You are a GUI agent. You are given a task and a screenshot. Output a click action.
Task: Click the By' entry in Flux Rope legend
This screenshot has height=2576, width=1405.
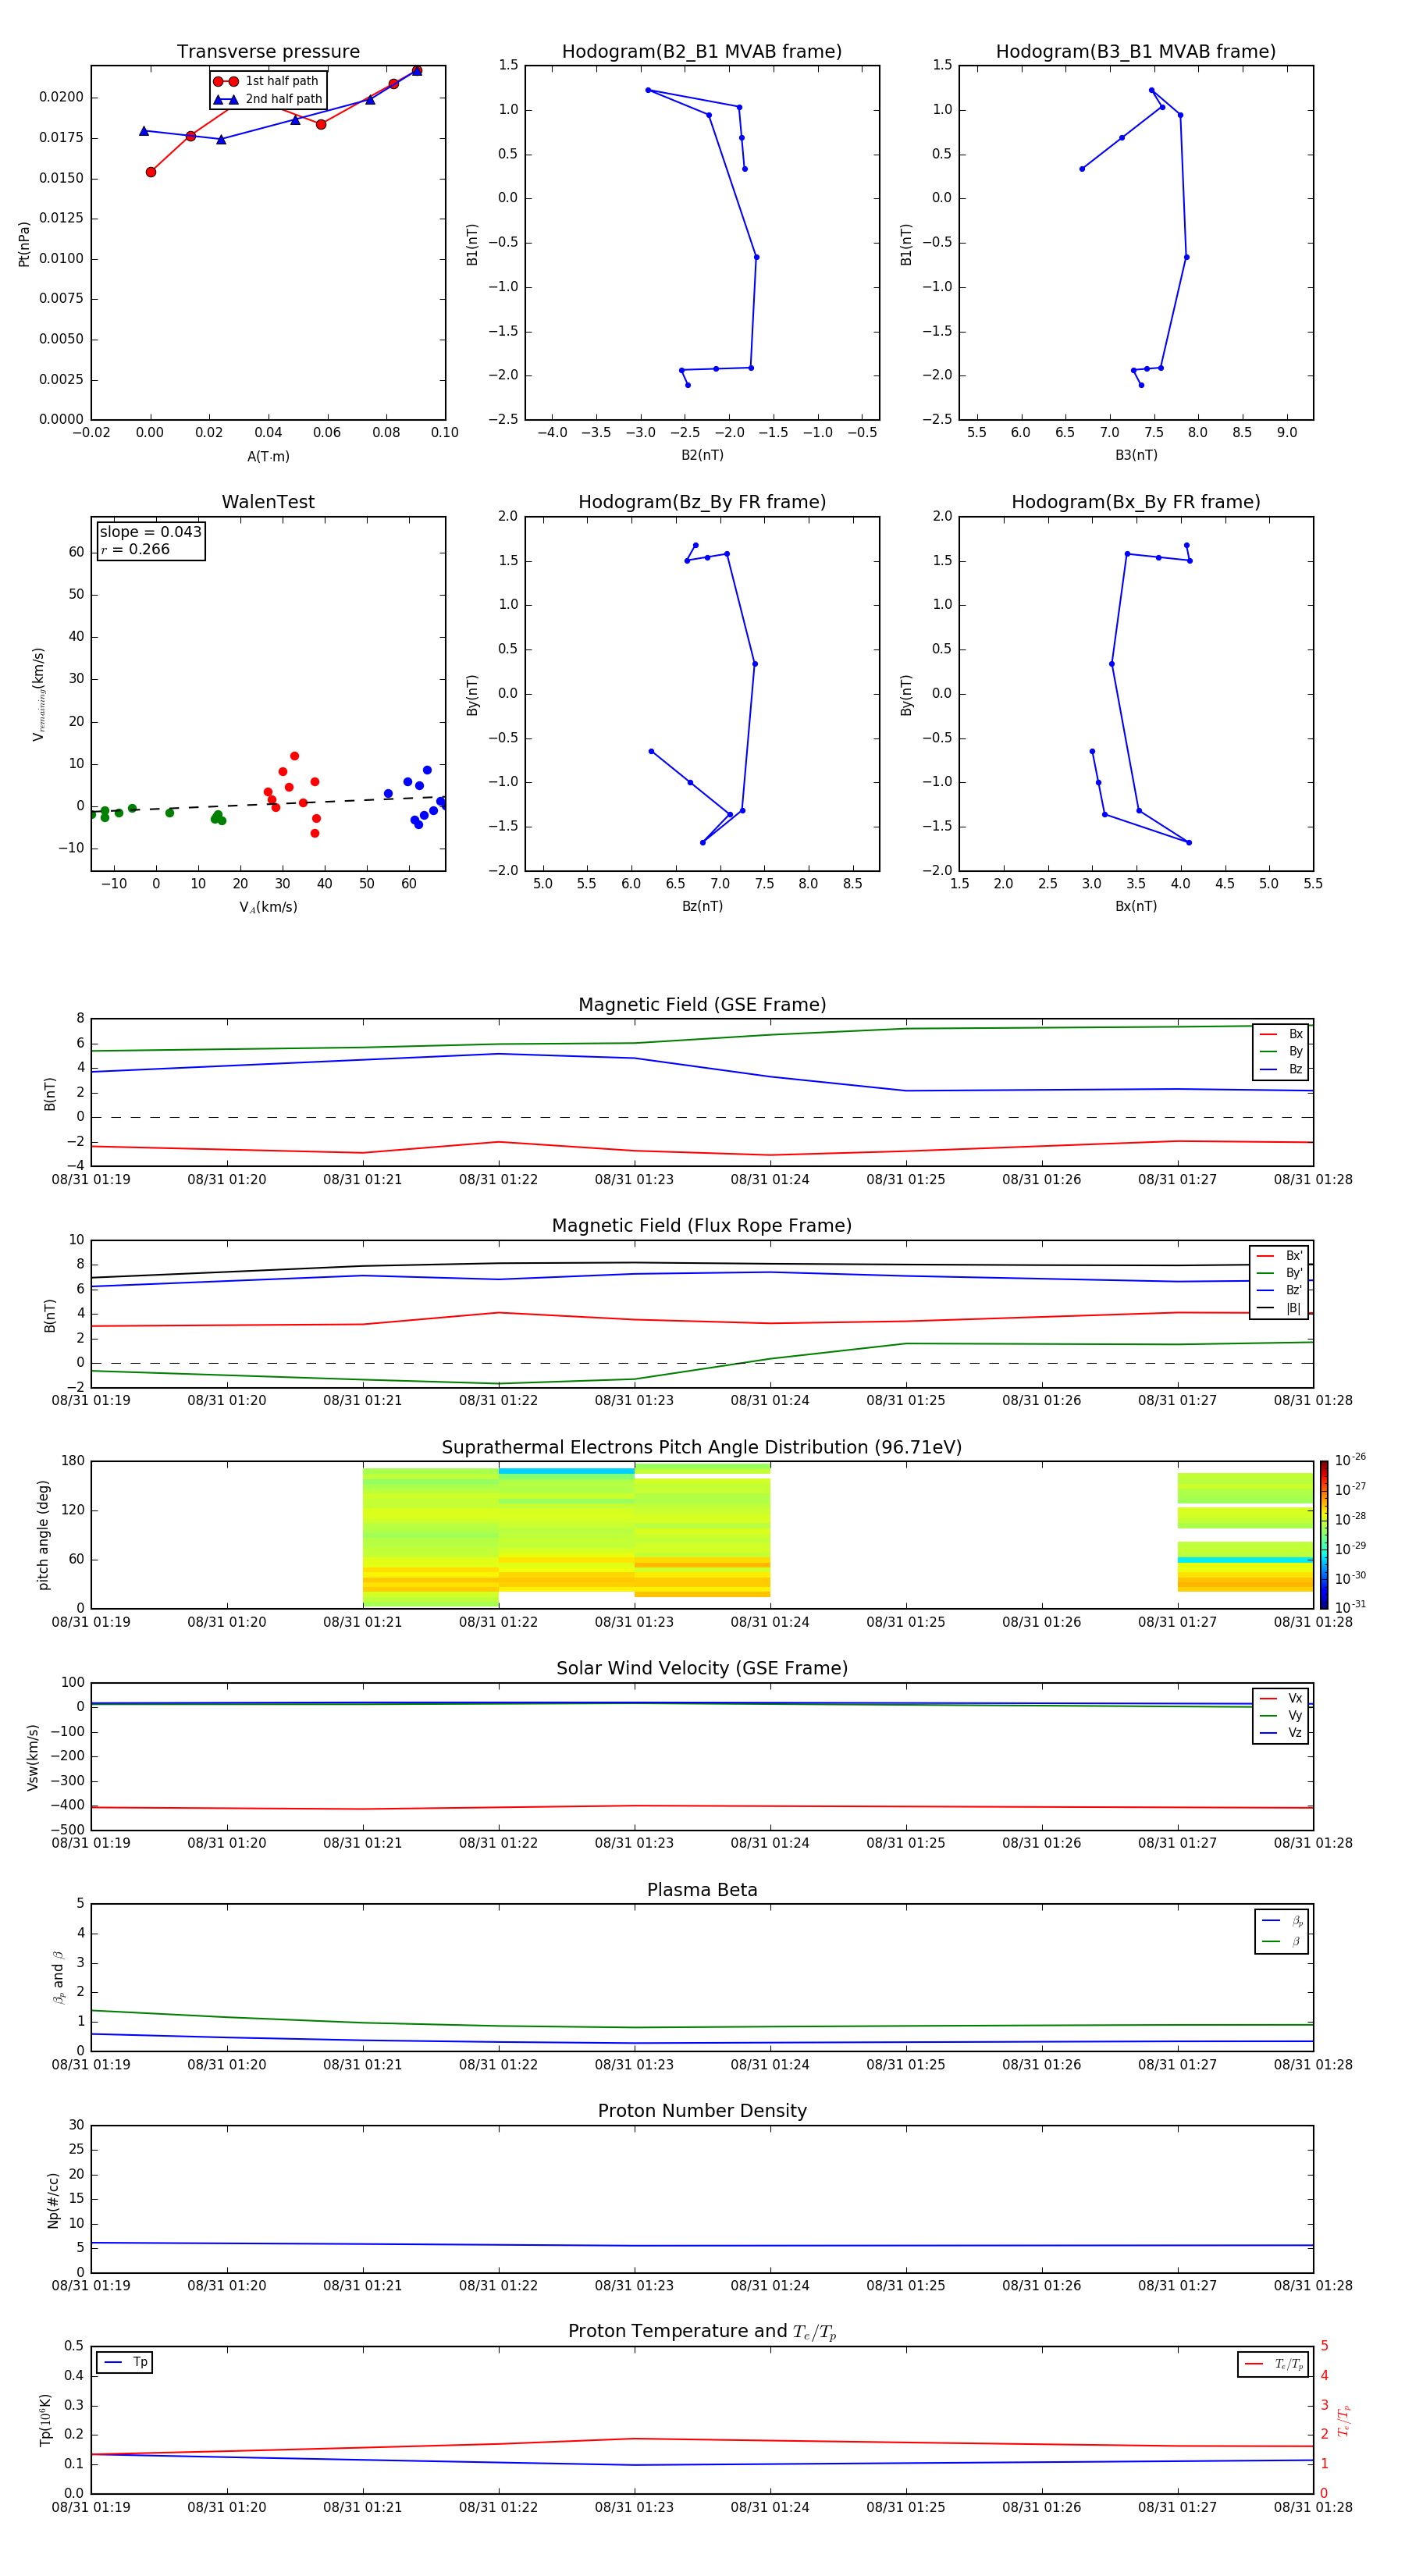[x=1279, y=1273]
